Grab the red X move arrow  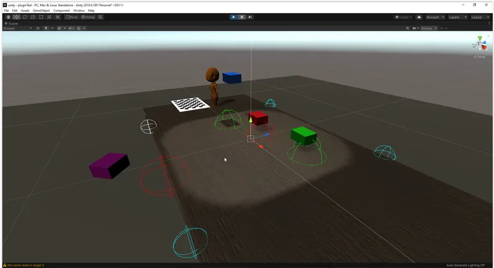[x=261, y=146]
